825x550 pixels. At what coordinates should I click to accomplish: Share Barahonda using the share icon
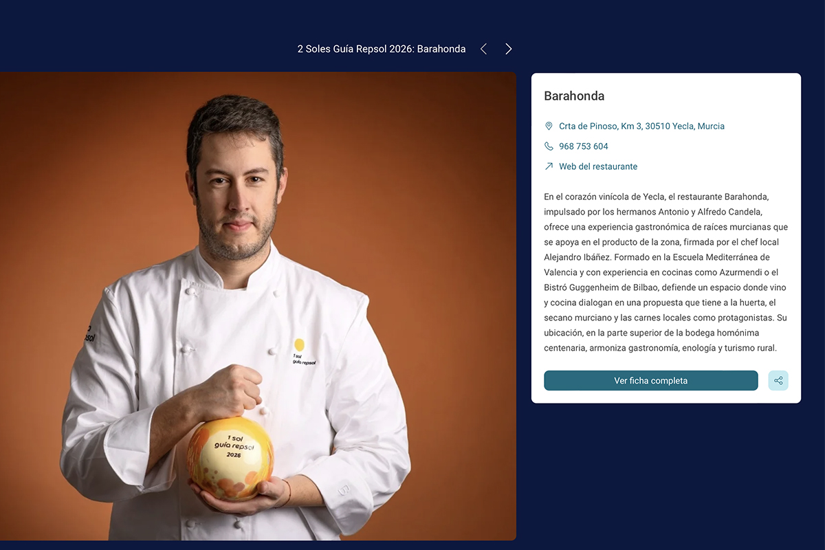pyautogui.click(x=778, y=380)
